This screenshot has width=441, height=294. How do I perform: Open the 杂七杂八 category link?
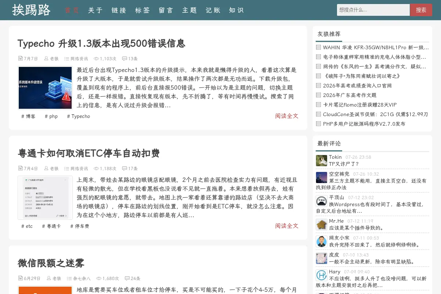pyautogui.click(x=82, y=279)
